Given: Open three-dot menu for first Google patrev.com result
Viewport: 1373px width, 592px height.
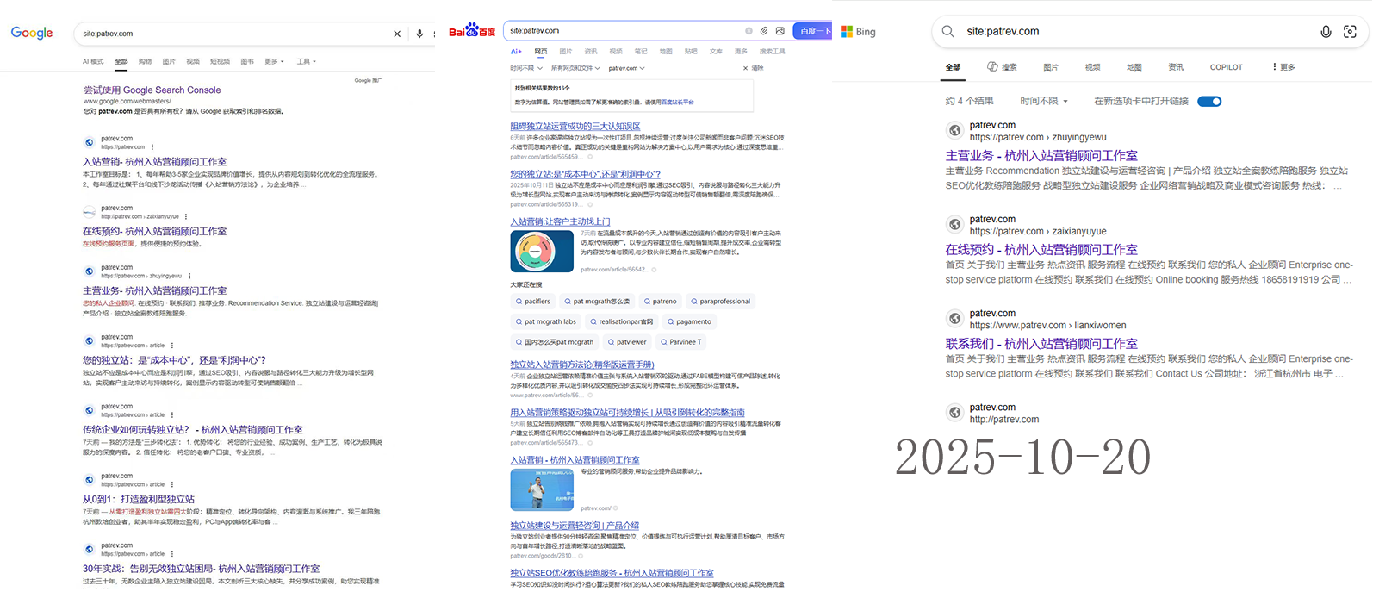Looking at the screenshot, I should [152, 146].
